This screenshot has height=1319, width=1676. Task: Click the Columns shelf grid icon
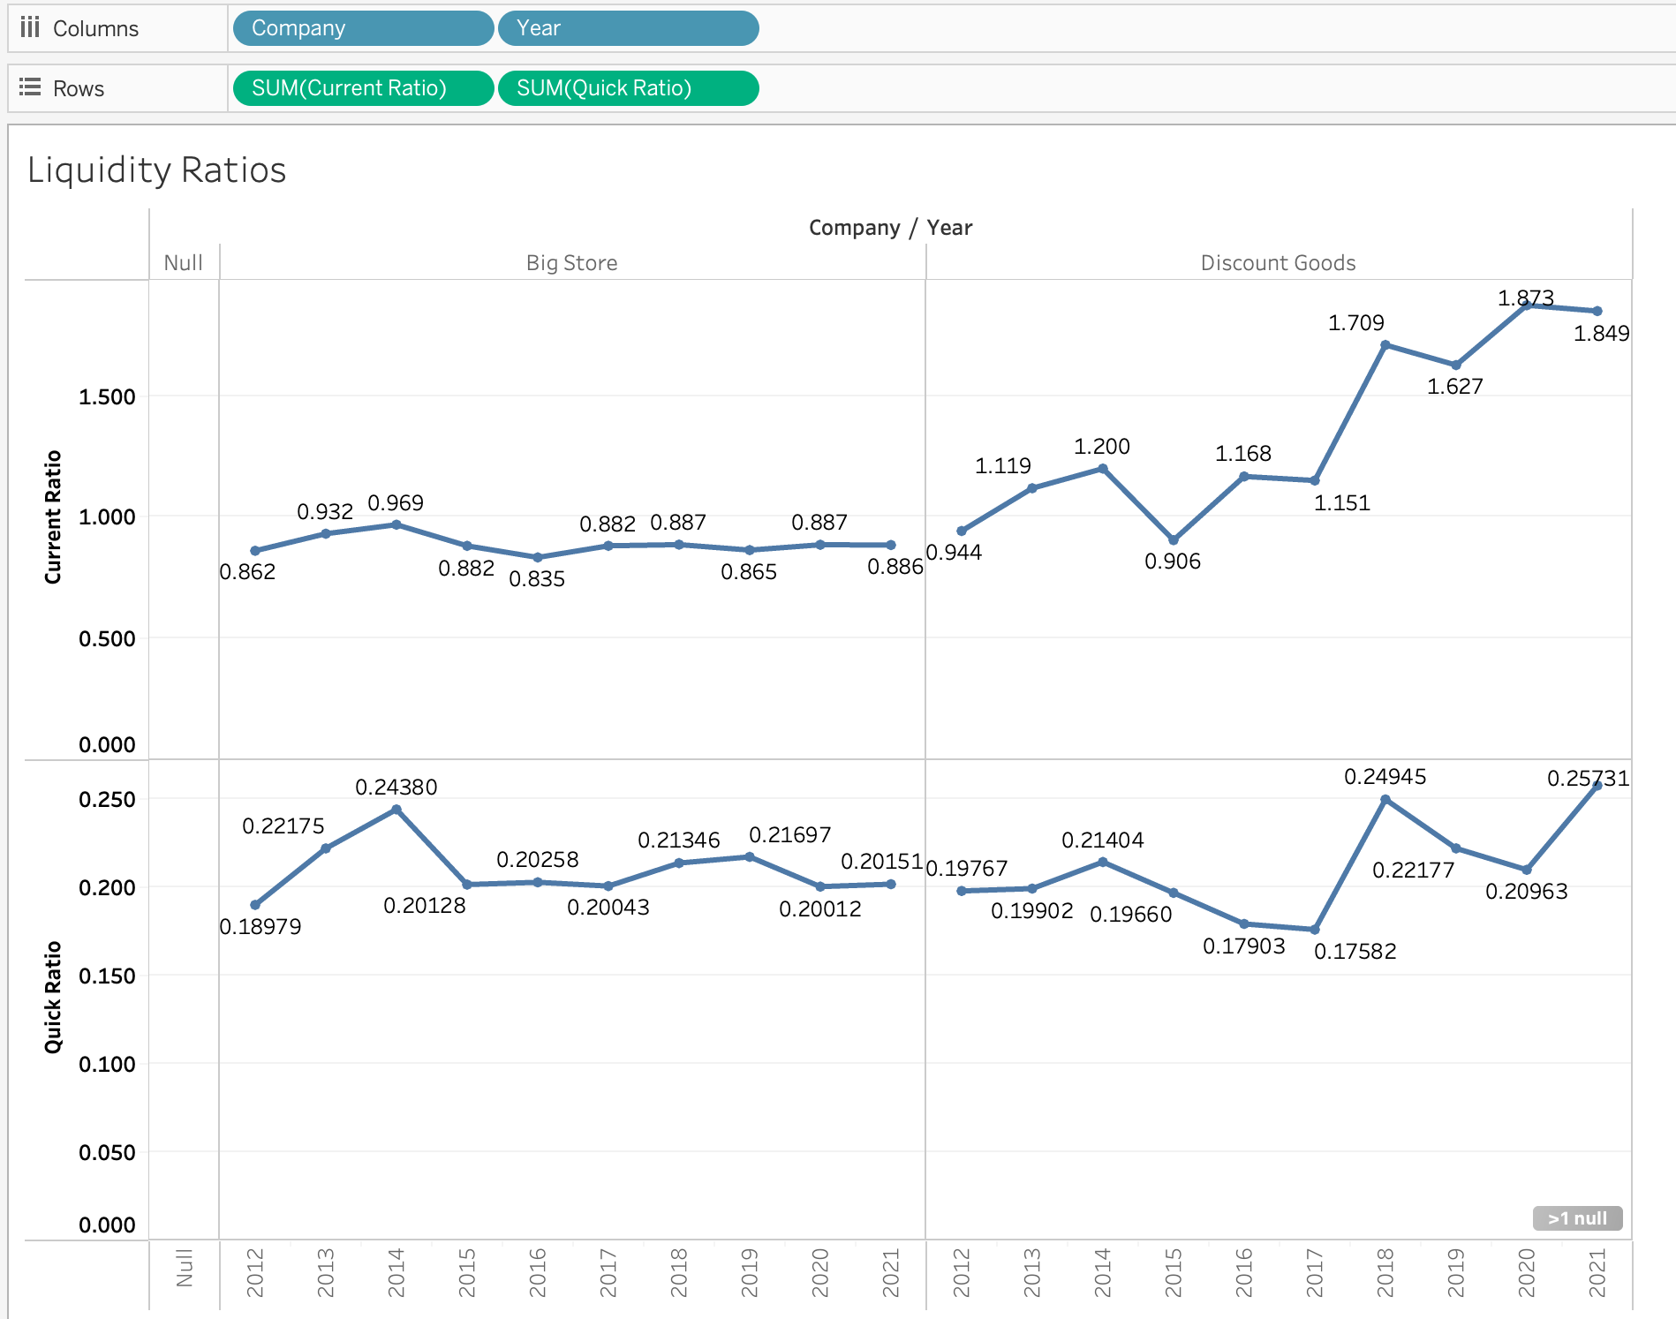[31, 27]
